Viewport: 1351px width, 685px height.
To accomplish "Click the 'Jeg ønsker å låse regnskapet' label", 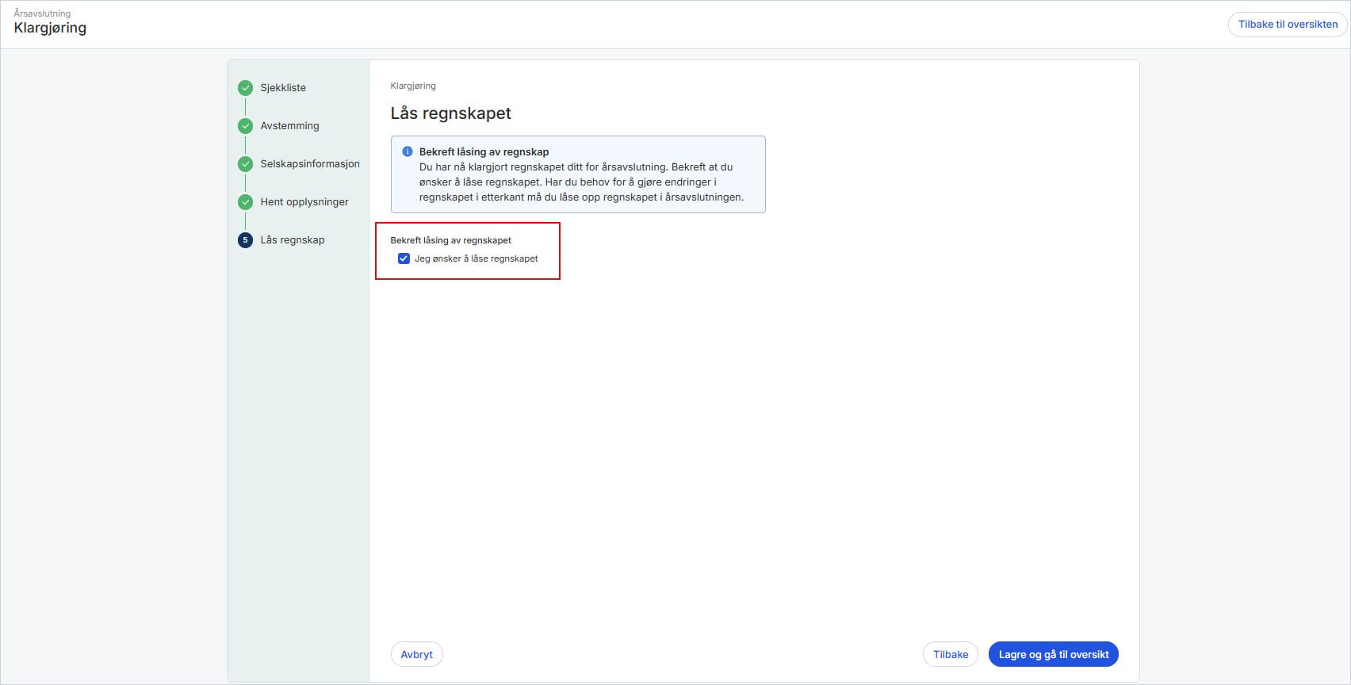I will click(476, 258).
